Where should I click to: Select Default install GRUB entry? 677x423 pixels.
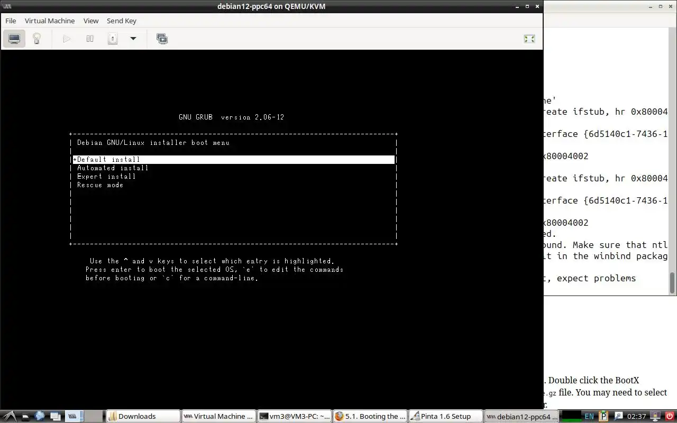coord(233,159)
